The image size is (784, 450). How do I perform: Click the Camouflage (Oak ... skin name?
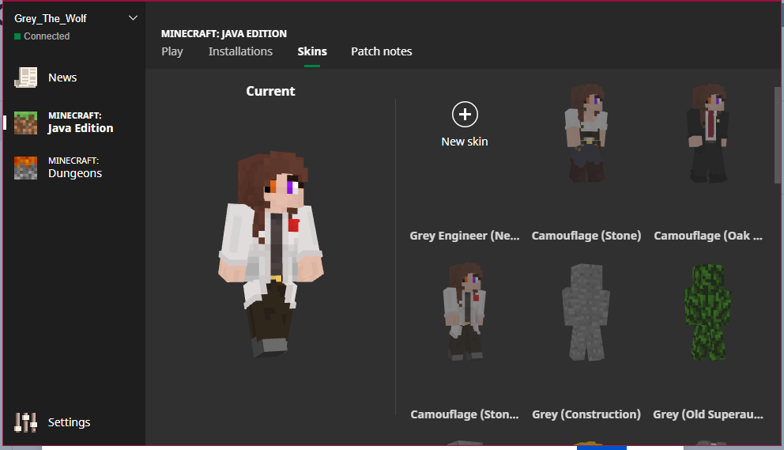708,236
